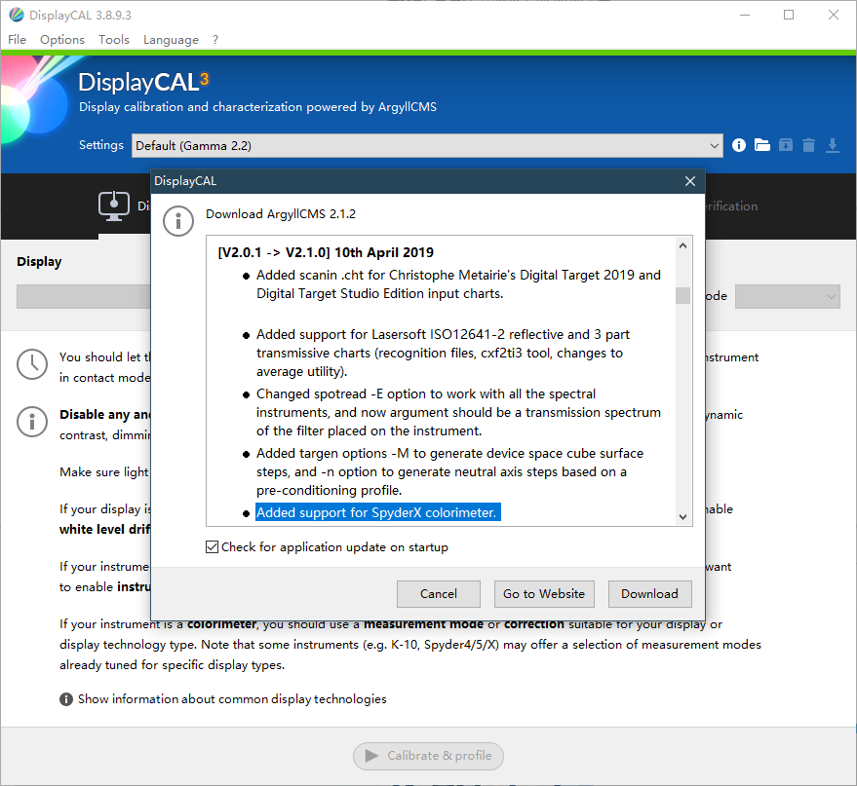Click 'Added targen options -M' changelog entry
The width and height of the screenshot is (857, 786).
tap(449, 471)
